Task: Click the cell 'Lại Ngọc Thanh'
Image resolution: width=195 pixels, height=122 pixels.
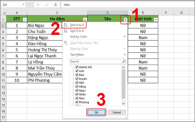Action: tap(45, 56)
